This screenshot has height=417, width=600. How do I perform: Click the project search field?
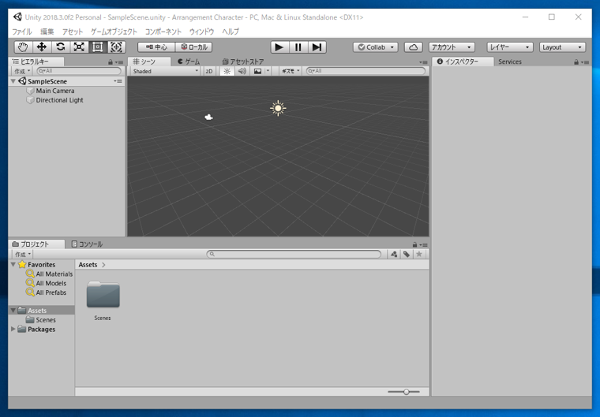[294, 254]
